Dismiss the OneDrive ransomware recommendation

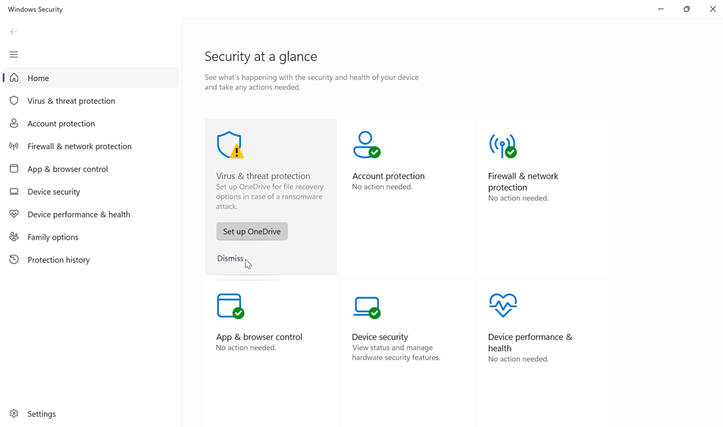(x=230, y=258)
